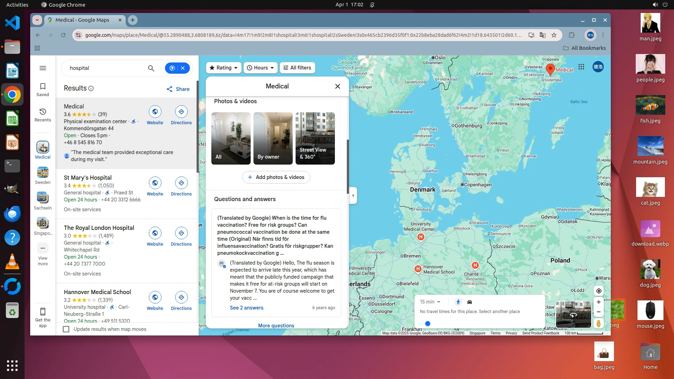This screenshot has width=674, height=379.
Task: Select the driving travel mode
Action: coord(470,302)
